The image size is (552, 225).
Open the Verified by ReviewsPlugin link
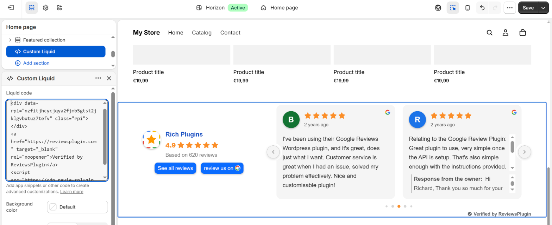tap(499, 214)
